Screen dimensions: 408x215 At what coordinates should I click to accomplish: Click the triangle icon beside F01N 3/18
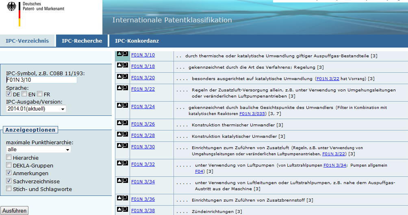(x=119, y=65)
